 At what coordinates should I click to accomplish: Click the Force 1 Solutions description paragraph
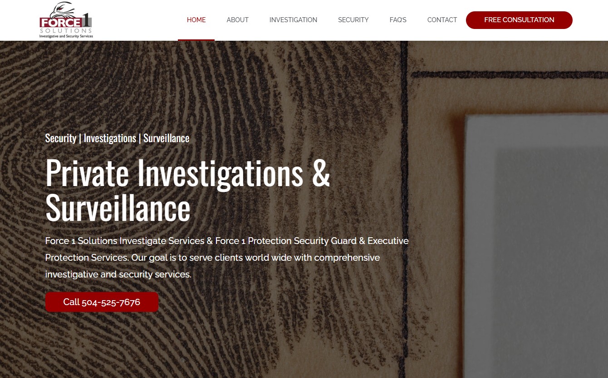227,258
